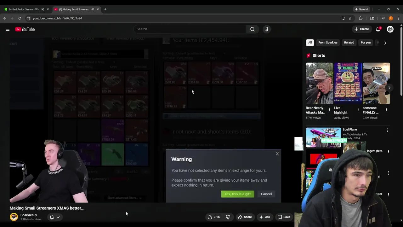Image resolution: width=403 pixels, height=227 pixels.
Task: Click video title Making Small Streamers XMAS better
Action: point(47,208)
